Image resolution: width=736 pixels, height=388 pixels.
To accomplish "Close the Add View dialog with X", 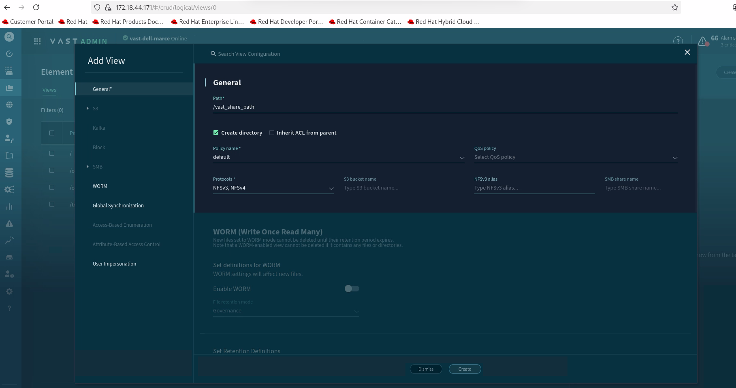I will tap(687, 52).
